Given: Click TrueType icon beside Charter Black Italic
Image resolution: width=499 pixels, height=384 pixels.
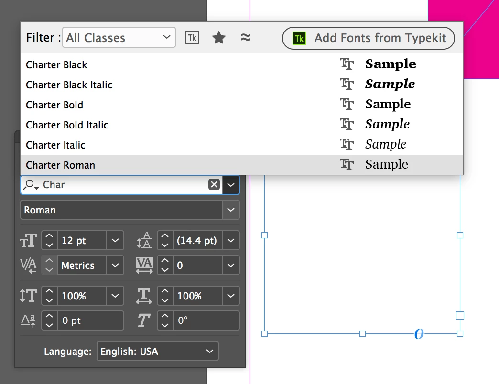Looking at the screenshot, I should pyautogui.click(x=347, y=84).
